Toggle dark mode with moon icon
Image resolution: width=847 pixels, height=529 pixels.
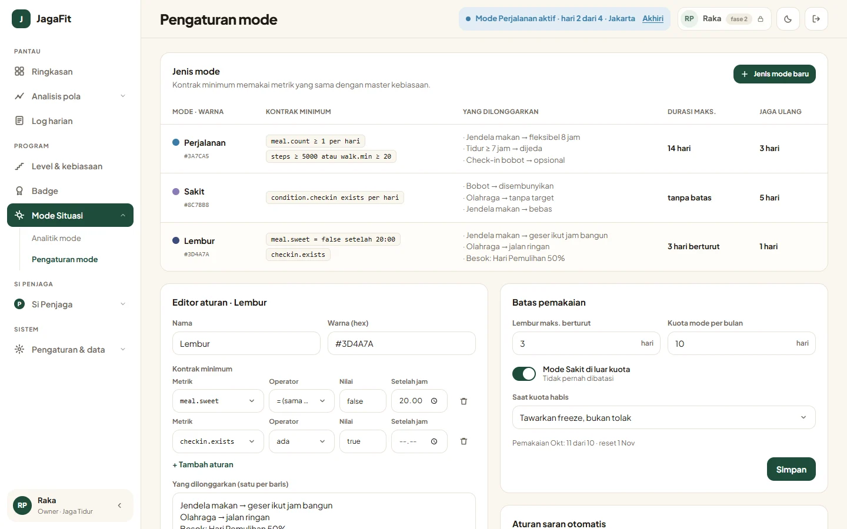(x=788, y=19)
